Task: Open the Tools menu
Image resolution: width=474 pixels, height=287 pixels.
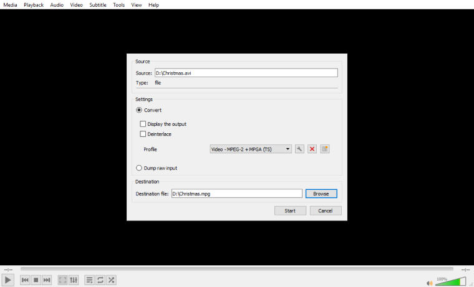Action: tap(119, 5)
